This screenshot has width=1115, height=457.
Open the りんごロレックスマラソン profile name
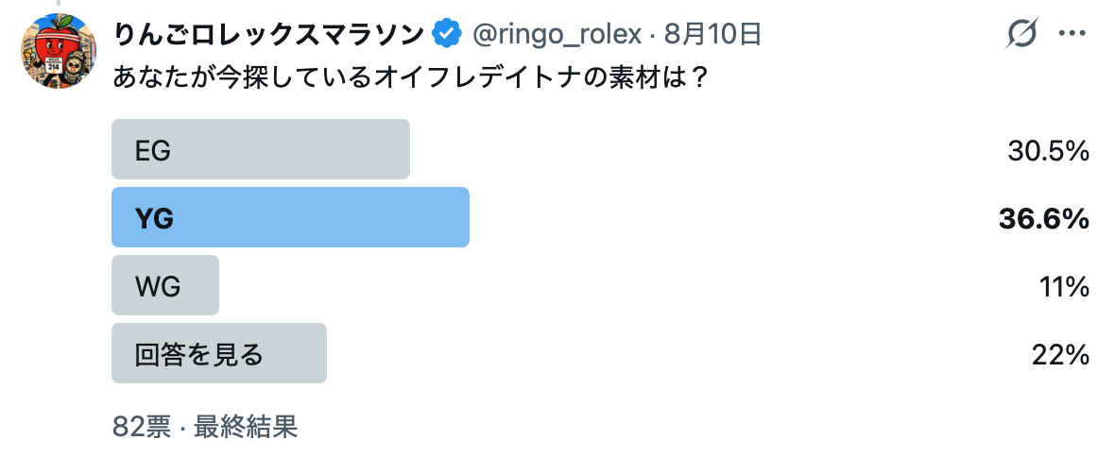tap(268, 33)
